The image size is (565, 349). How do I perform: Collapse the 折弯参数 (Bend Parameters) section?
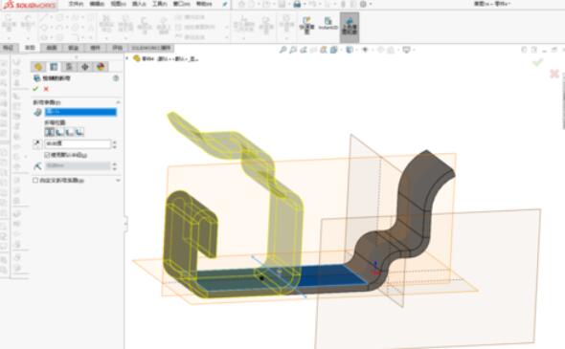tap(118, 102)
